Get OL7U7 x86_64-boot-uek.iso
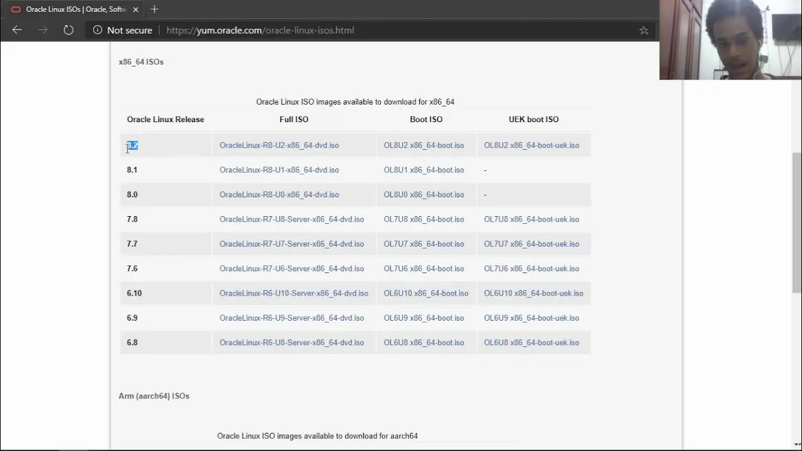The image size is (802, 451). (x=531, y=244)
